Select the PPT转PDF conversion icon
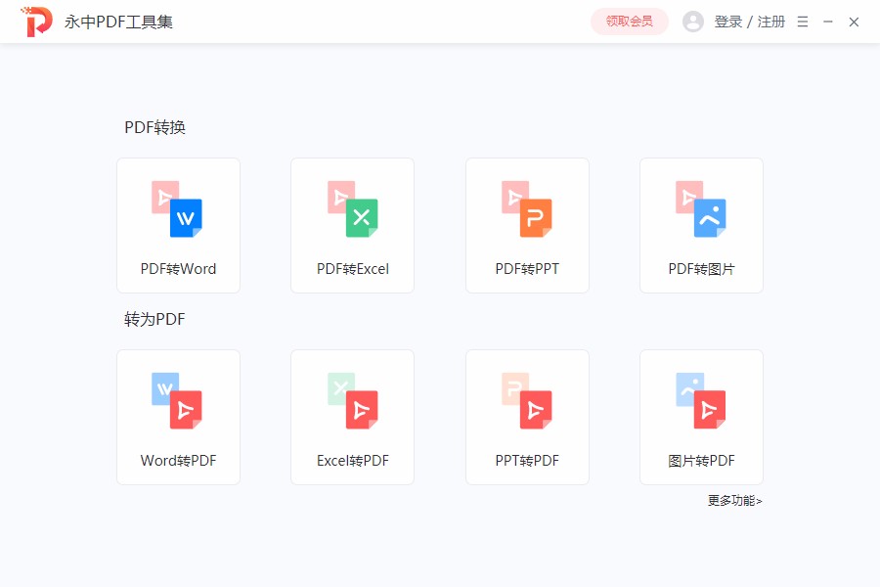The image size is (880, 587). coord(527,400)
